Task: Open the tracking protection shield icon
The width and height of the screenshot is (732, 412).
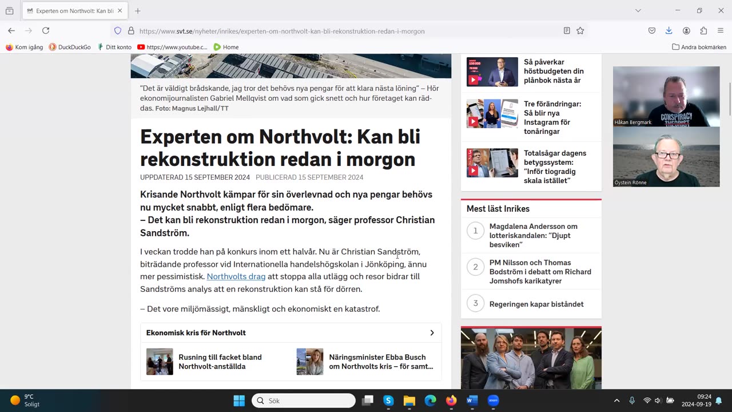Action: point(118,31)
